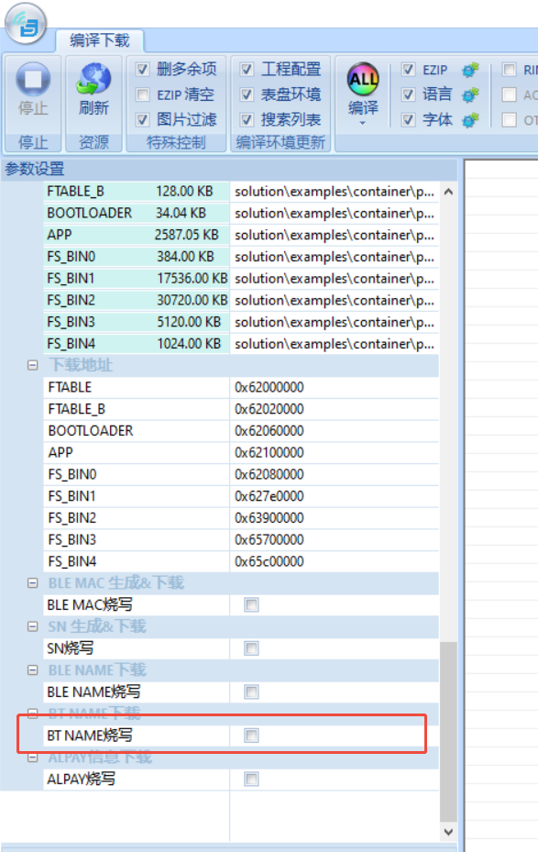
Task: Select the BOOTLOADER 34.04 KB row
Action: click(x=241, y=213)
